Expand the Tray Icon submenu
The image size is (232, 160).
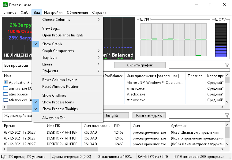coord(67,58)
